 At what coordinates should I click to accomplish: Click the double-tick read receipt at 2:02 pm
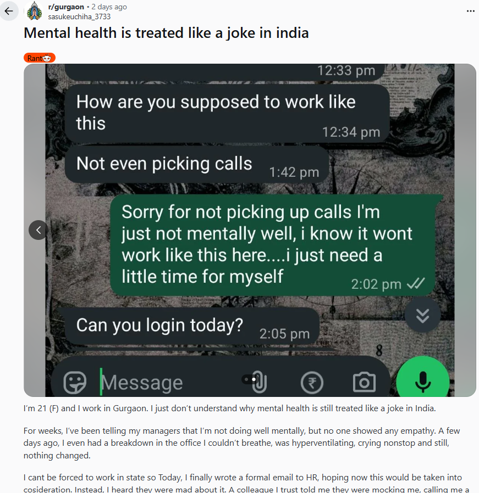pos(416,284)
